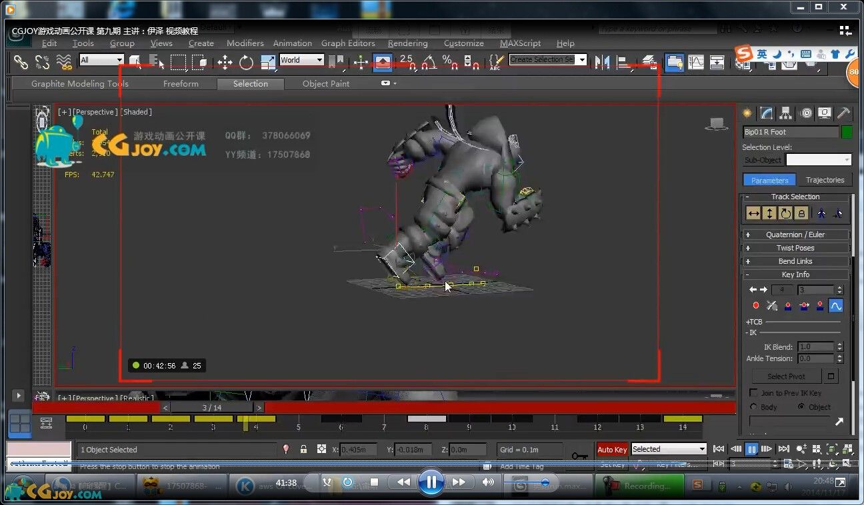Pause the video with player pause button
Viewport: 864px width, 505px height.
(x=431, y=482)
